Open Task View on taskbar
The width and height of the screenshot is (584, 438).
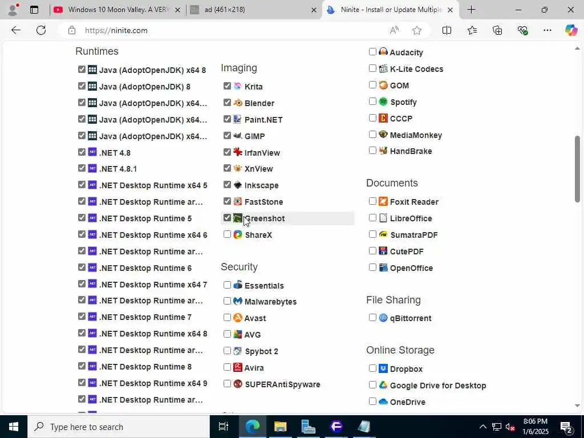[x=224, y=427]
